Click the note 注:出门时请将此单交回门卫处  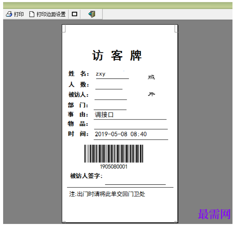point(107,194)
